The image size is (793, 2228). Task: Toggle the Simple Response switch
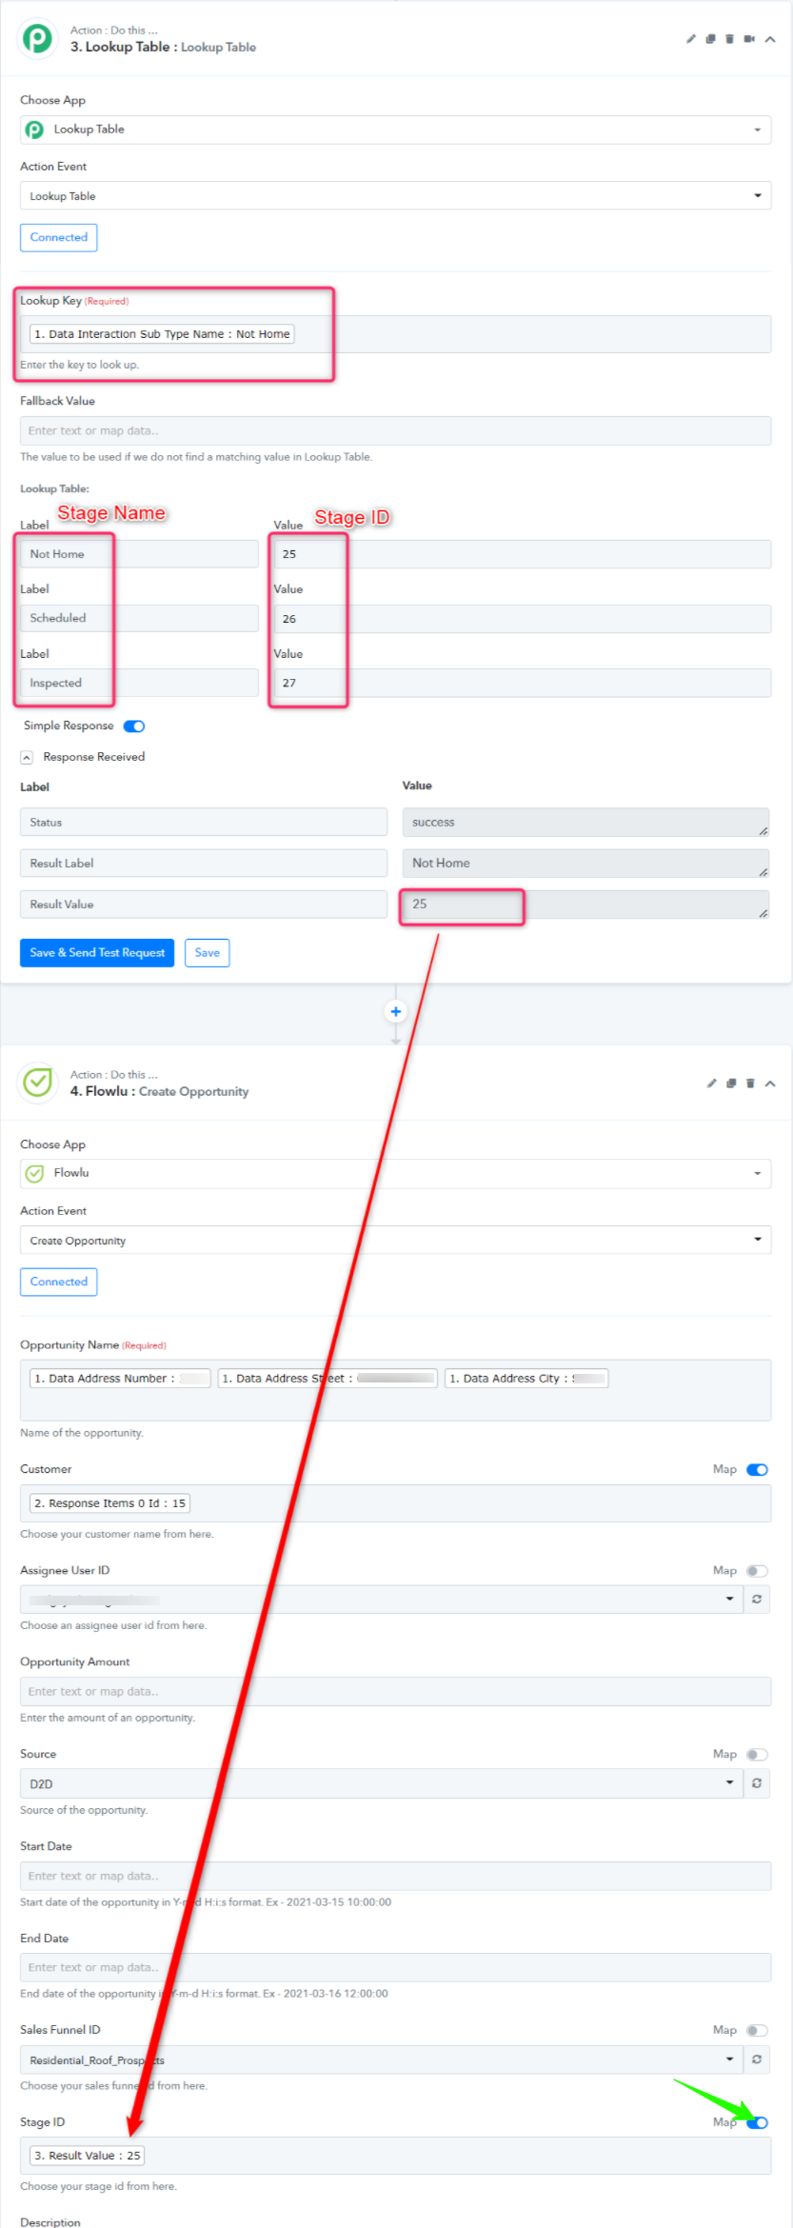134,726
